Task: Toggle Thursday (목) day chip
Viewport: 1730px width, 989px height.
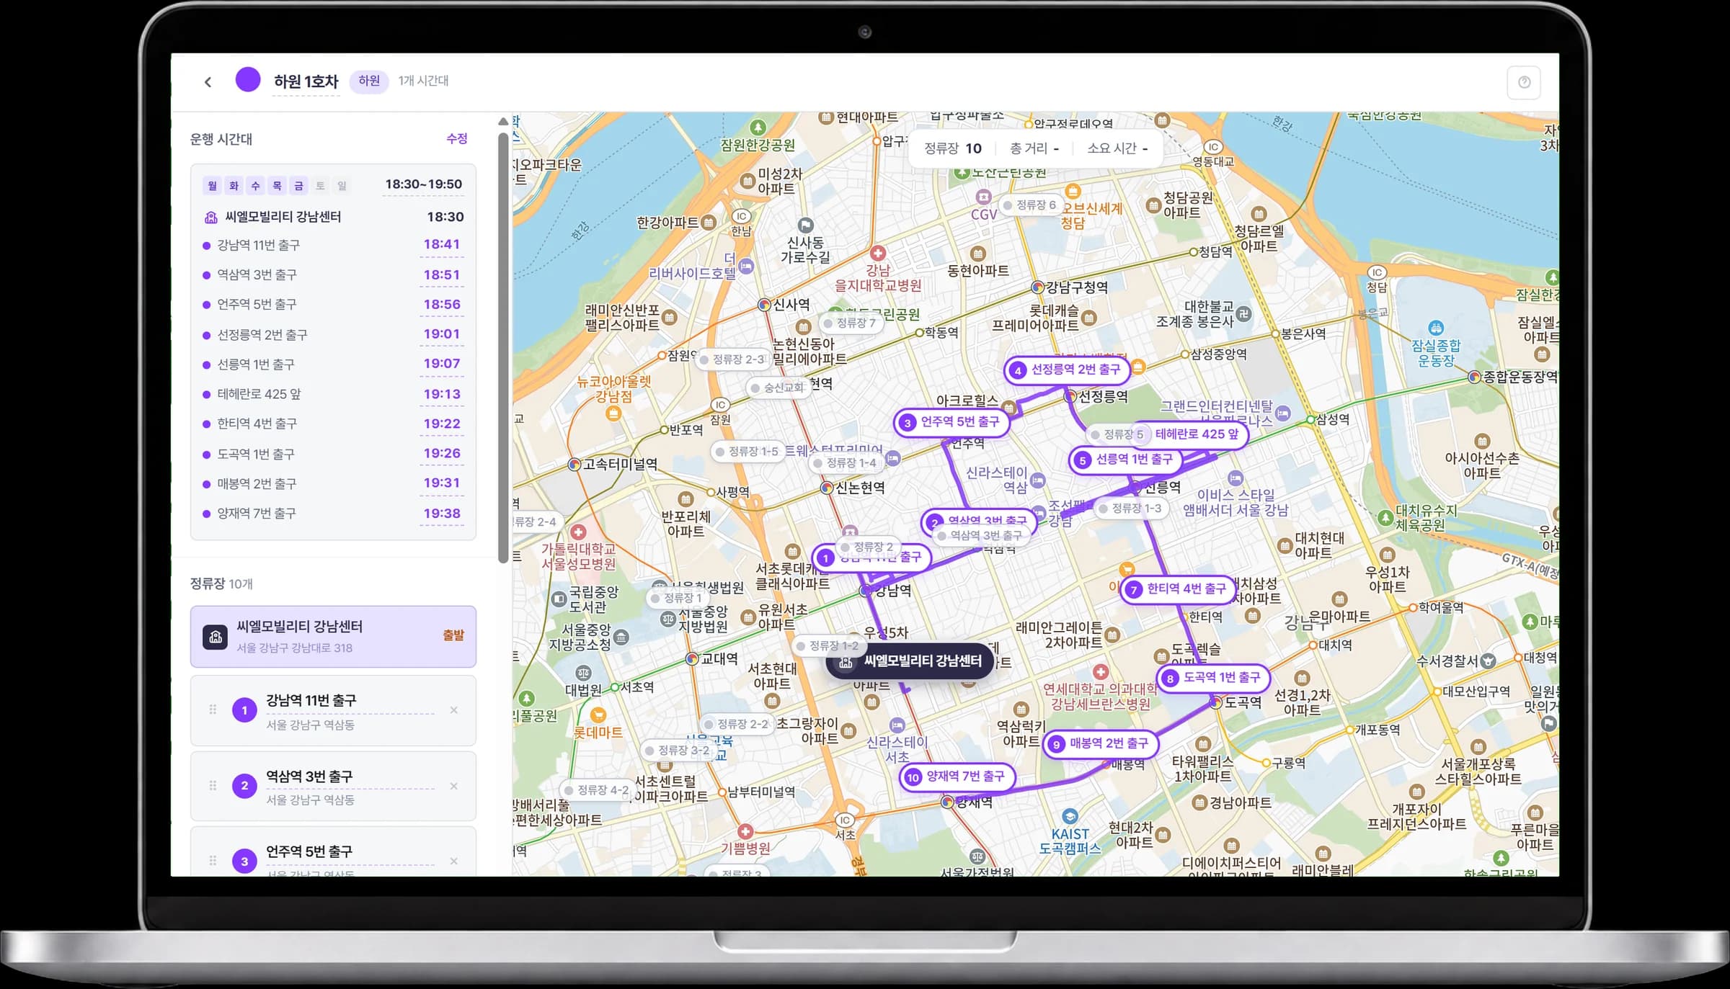Action: [x=277, y=186]
